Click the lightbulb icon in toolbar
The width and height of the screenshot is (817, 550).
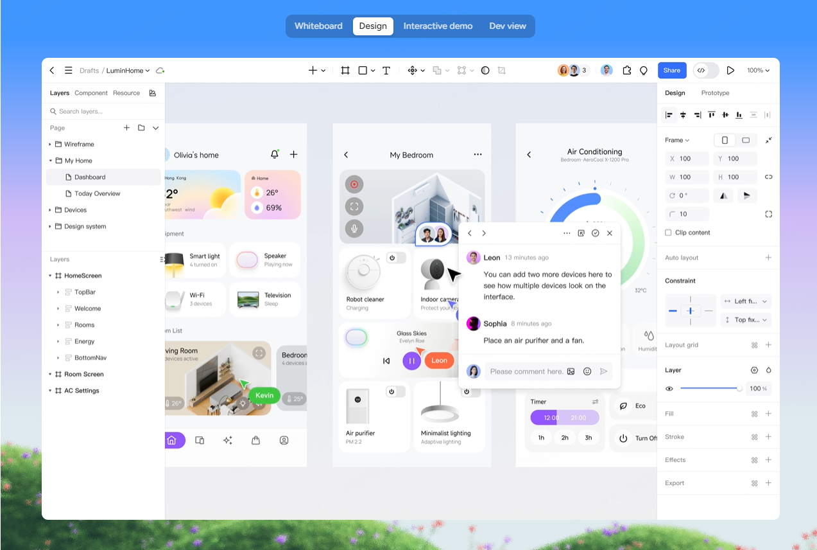point(644,71)
